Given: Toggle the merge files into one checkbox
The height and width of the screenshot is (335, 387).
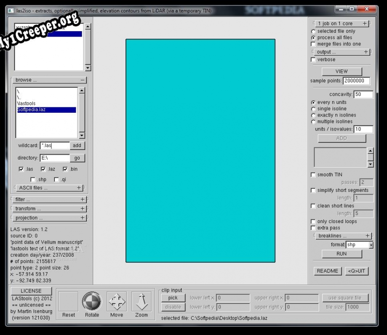Looking at the screenshot, I should click(x=313, y=44).
